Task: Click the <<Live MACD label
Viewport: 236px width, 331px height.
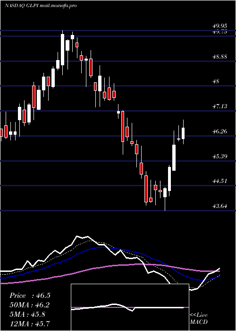Action: pyautogui.click(x=199, y=319)
